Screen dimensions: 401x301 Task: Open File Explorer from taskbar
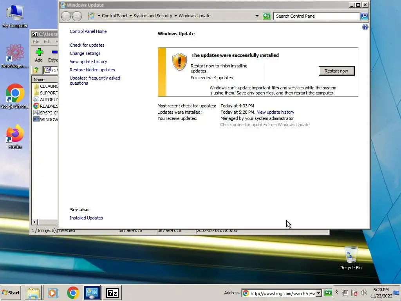[x=34, y=293]
